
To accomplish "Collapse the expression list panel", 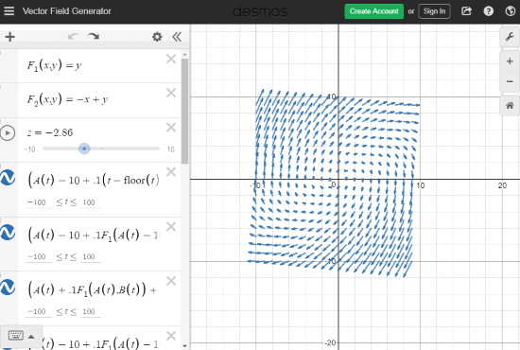I will [x=177, y=37].
